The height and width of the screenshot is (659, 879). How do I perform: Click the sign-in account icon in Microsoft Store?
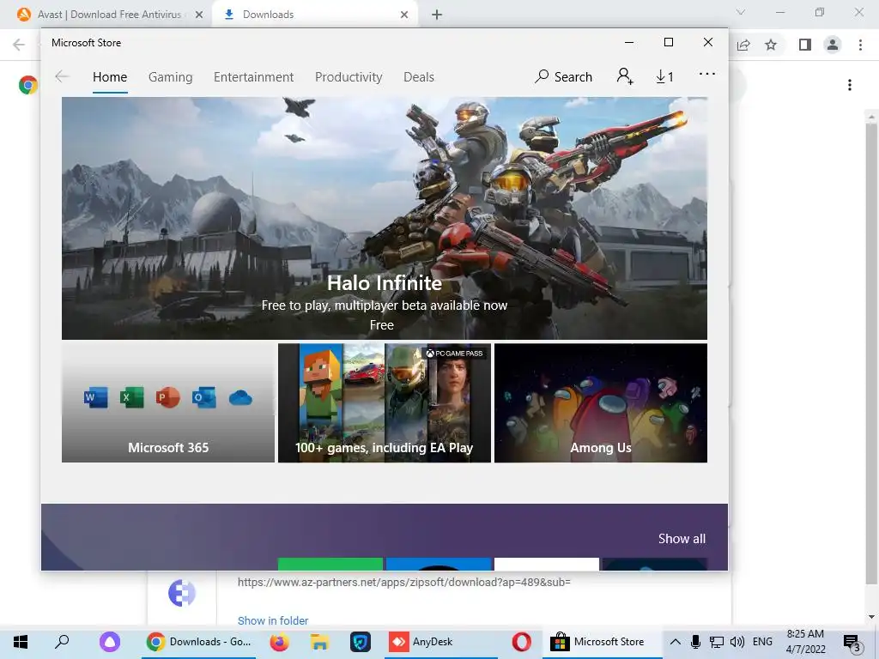[x=625, y=76]
